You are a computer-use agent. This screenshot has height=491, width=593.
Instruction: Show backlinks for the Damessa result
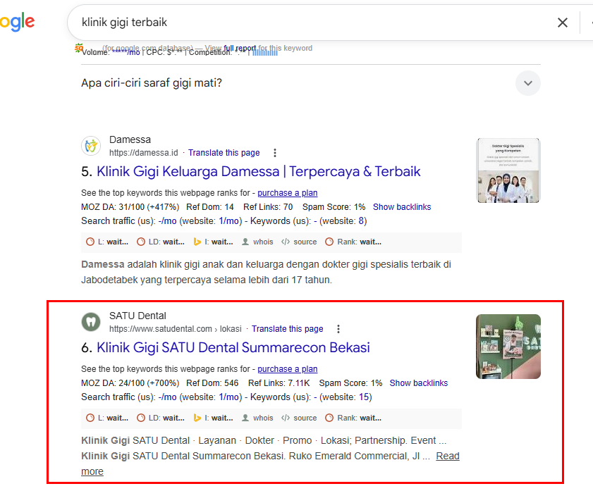[x=402, y=207]
